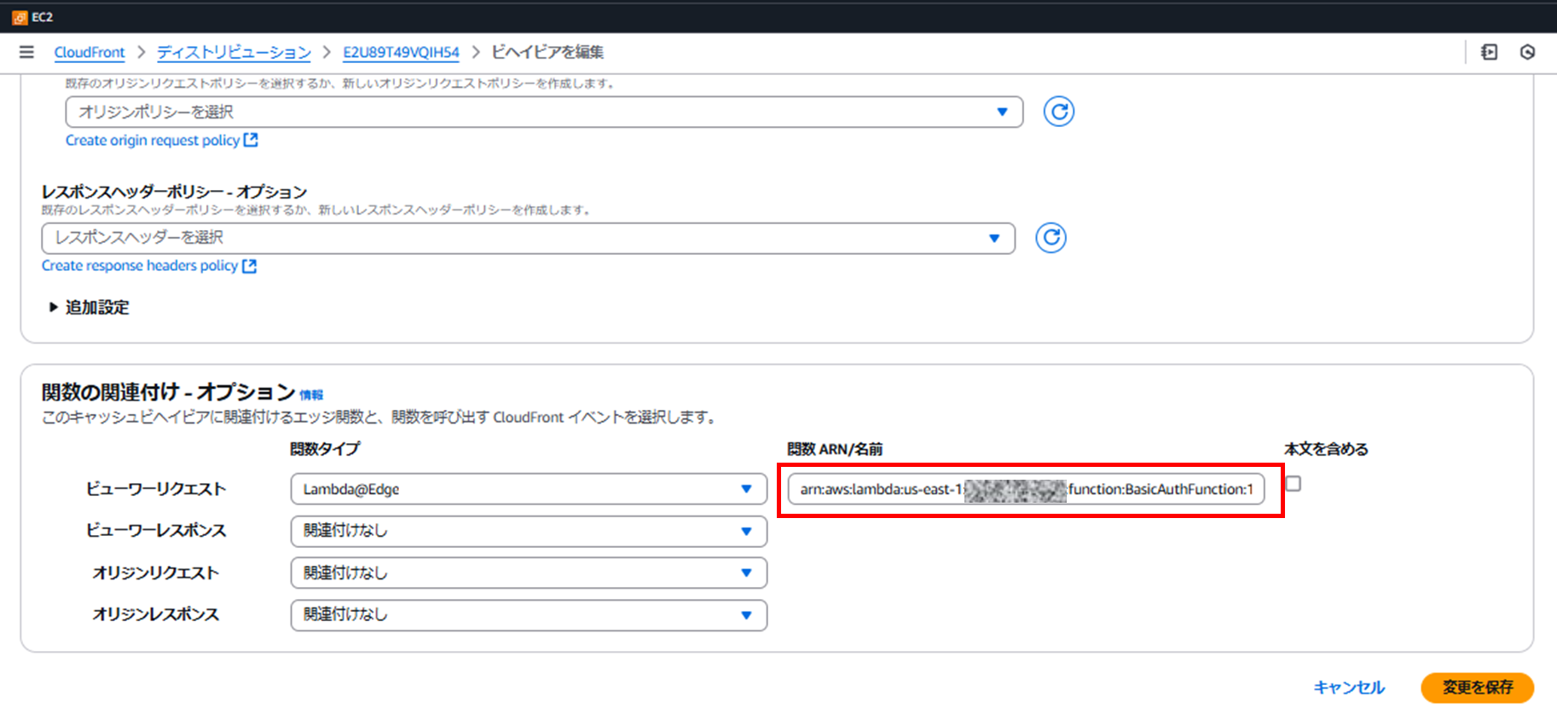Click external link icon beside Create origin request policy
This screenshot has width=1557, height=714.
tap(251, 140)
